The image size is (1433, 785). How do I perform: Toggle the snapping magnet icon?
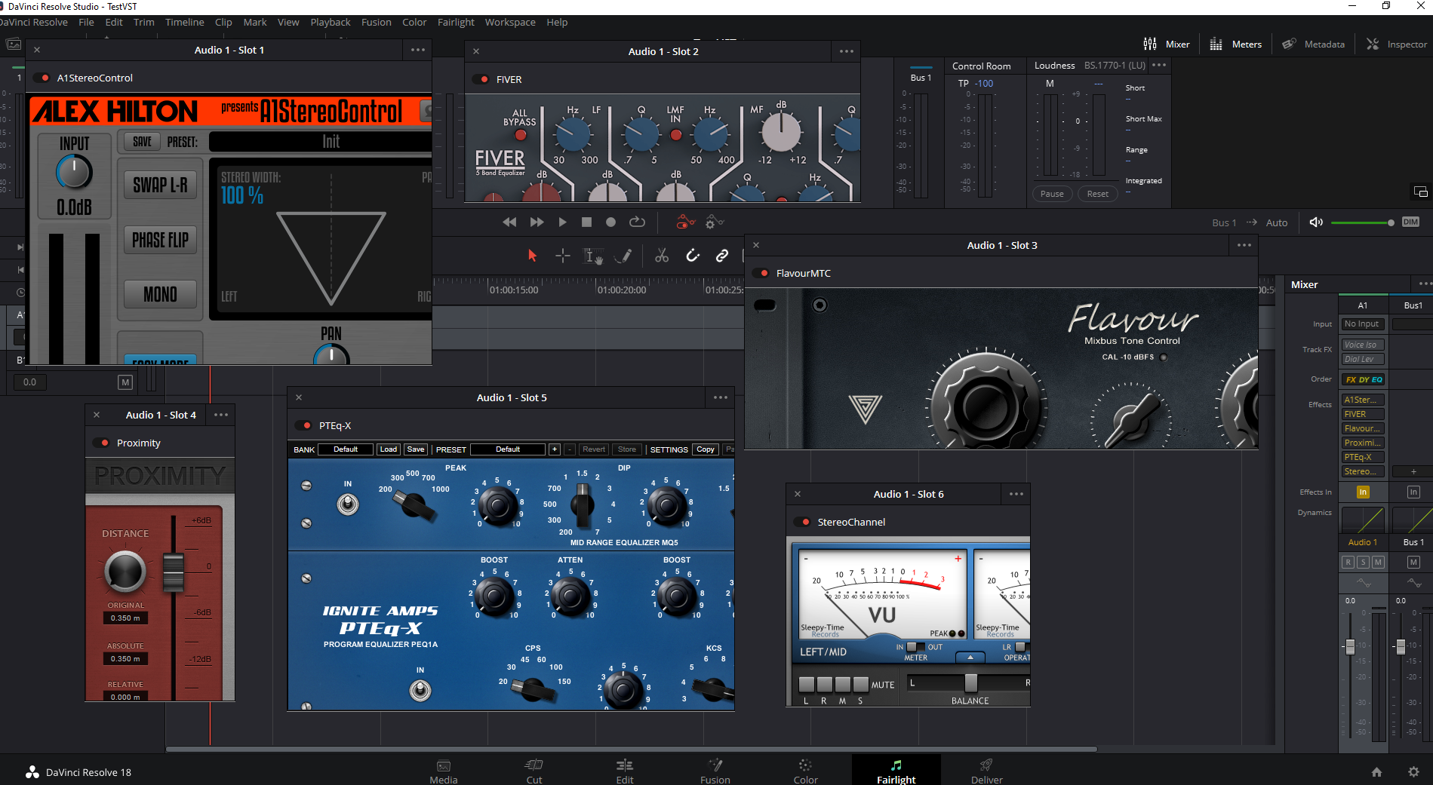coord(693,256)
